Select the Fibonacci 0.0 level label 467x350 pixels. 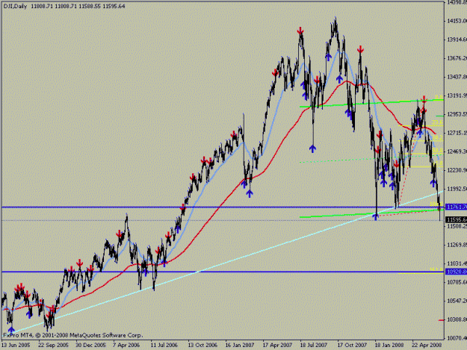(439, 97)
